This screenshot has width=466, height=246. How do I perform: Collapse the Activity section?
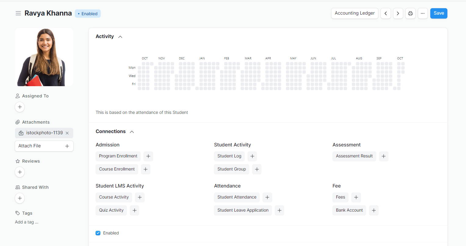pyautogui.click(x=120, y=37)
